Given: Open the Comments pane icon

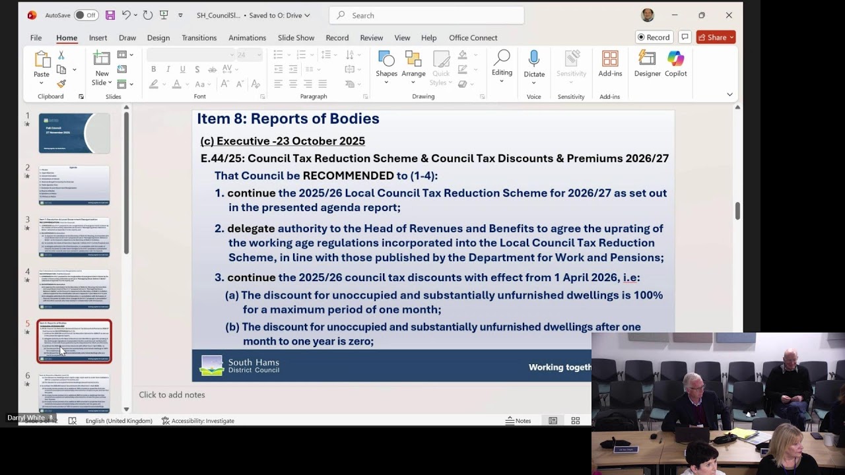Looking at the screenshot, I should tap(685, 38).
